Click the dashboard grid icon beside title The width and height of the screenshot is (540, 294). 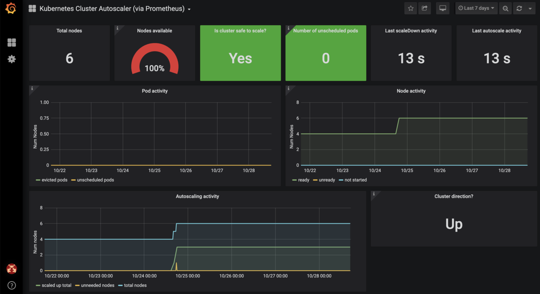click(32, 9)
